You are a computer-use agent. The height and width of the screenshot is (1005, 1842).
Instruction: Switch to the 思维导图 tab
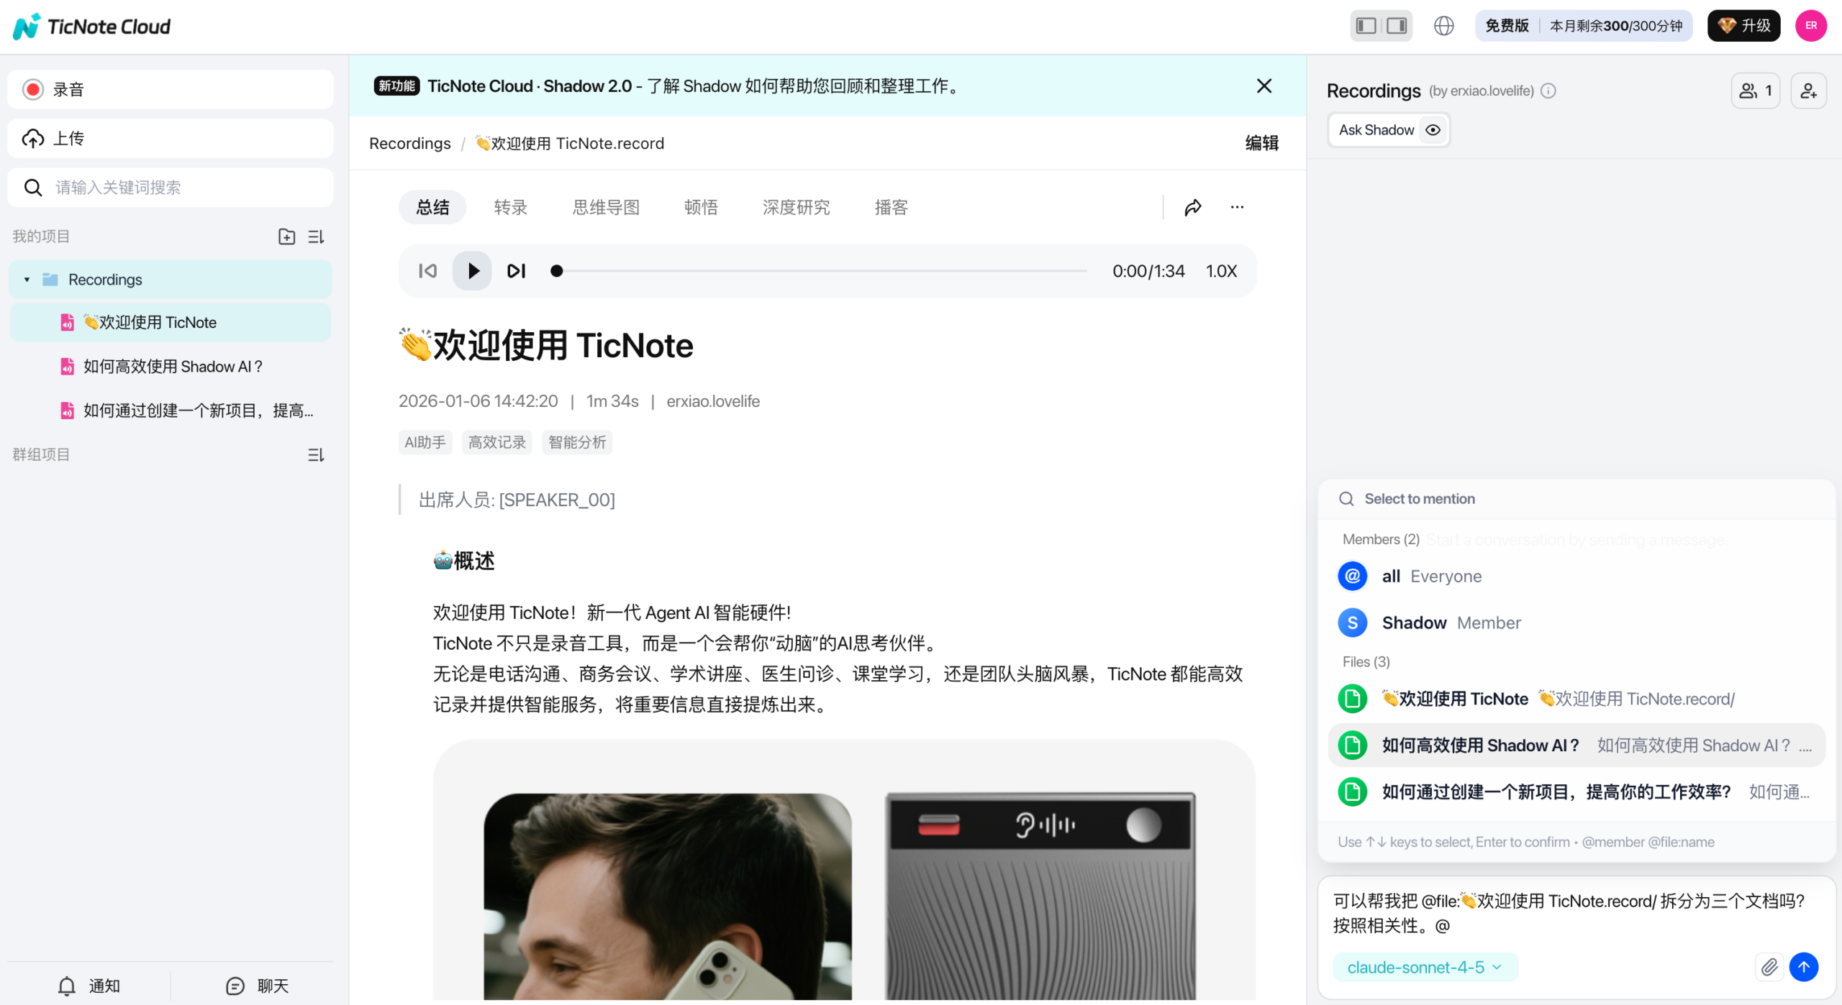pos(605,207)
